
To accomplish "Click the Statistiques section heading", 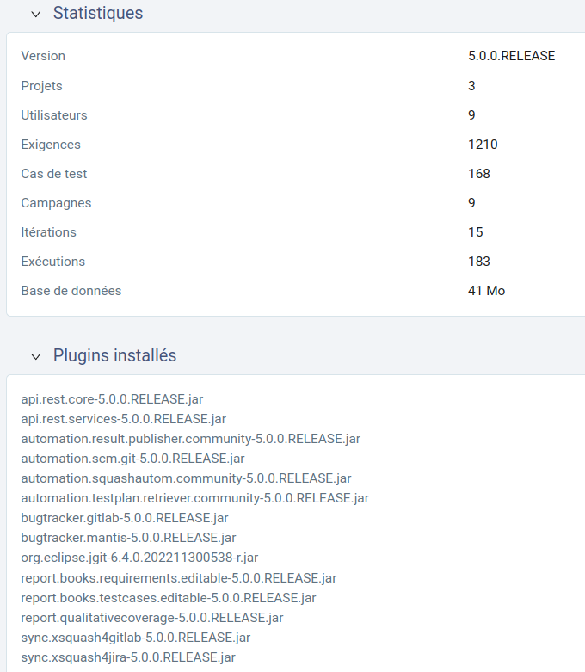I will click(x=98, y=14).
